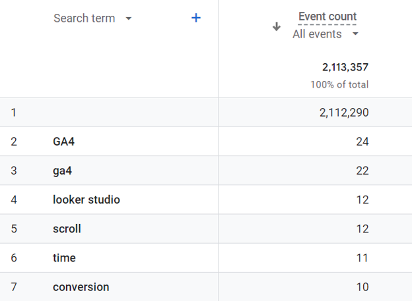Click the total event count 2,113,357
The image size is (412, 301).
click(345, 67)
